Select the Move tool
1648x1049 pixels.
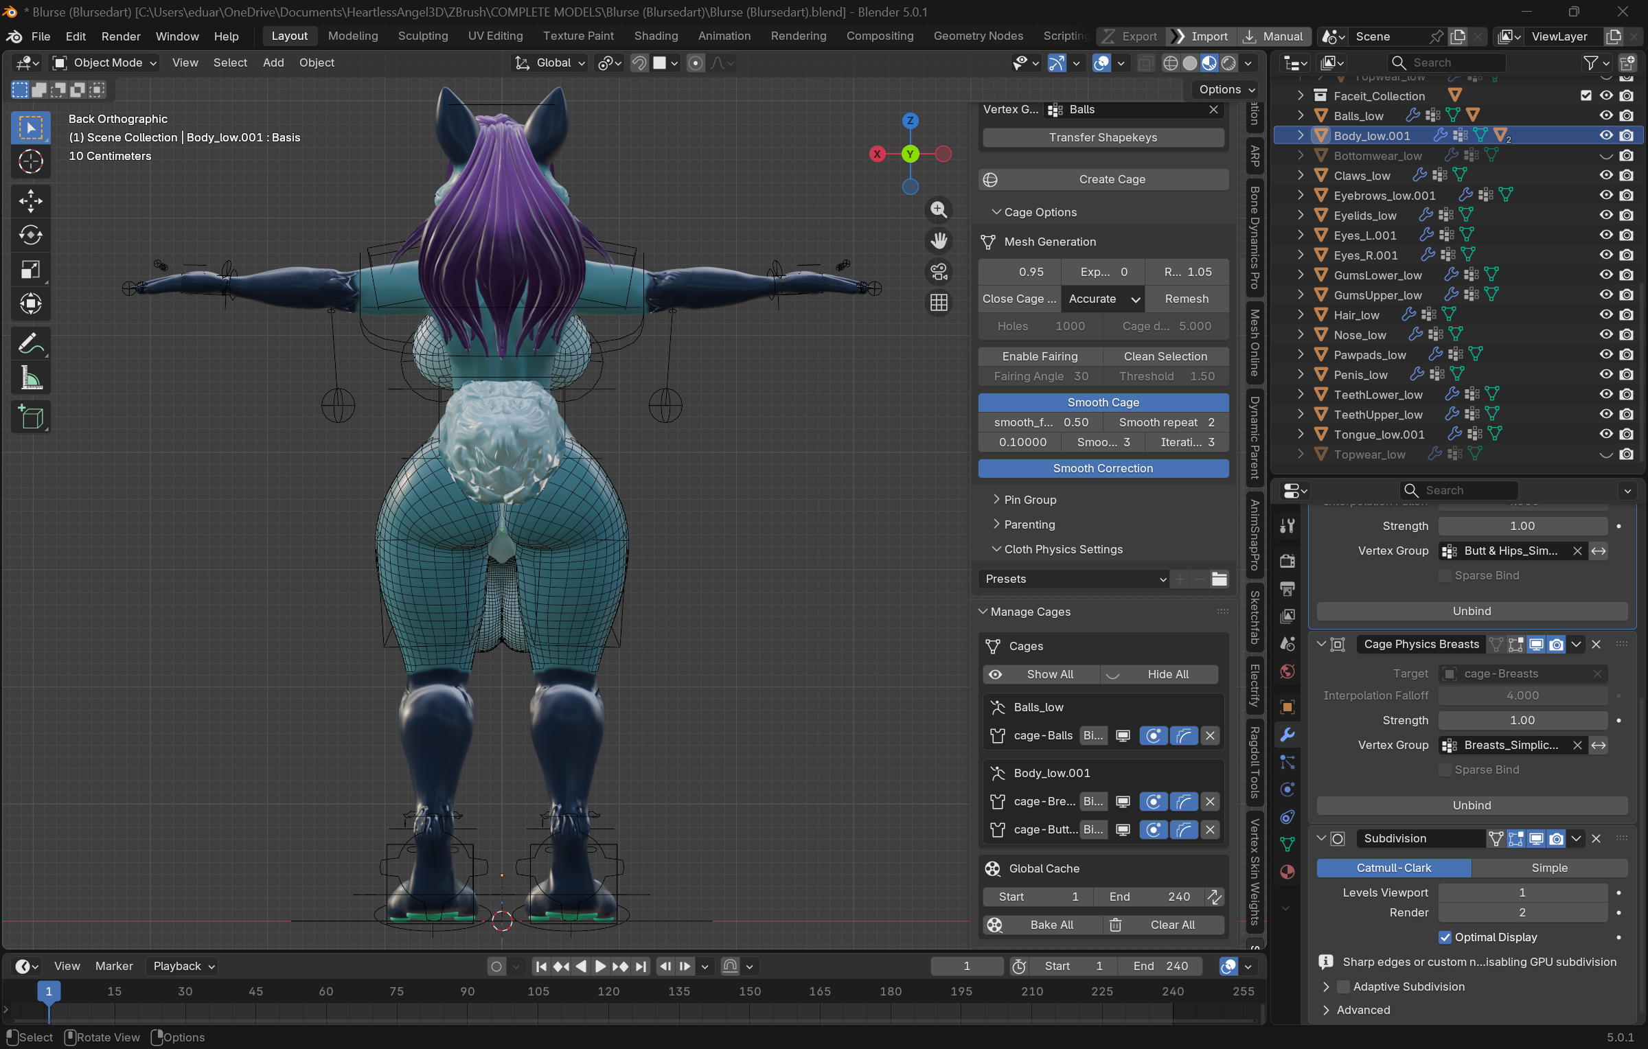(31, 201)
